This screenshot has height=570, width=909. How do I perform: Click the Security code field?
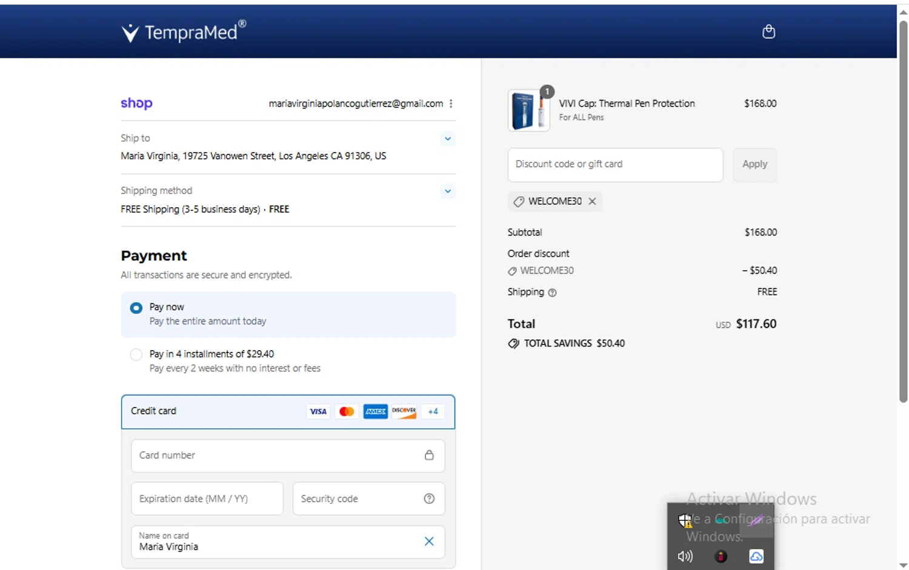[x=368, y=499]
